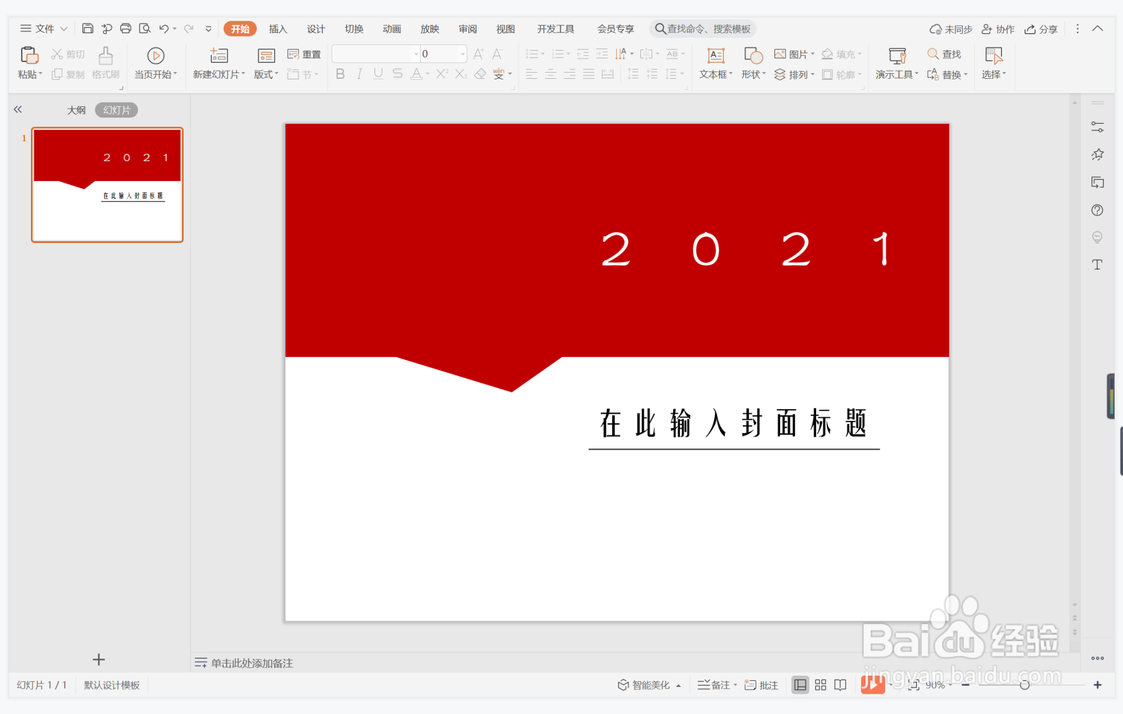This screenshot has width=1123, height=714.
Task: Toggle Subscript formatting
Action: tap(461, 74)
